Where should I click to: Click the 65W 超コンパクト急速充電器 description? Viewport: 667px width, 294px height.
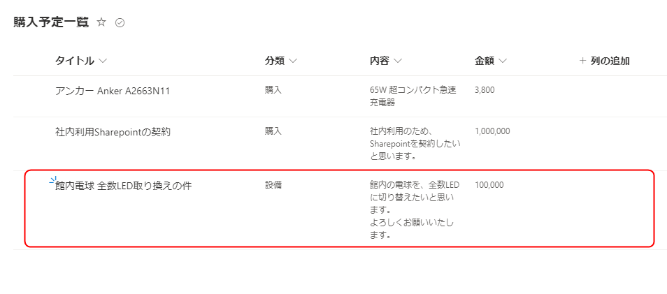point(413,96)
